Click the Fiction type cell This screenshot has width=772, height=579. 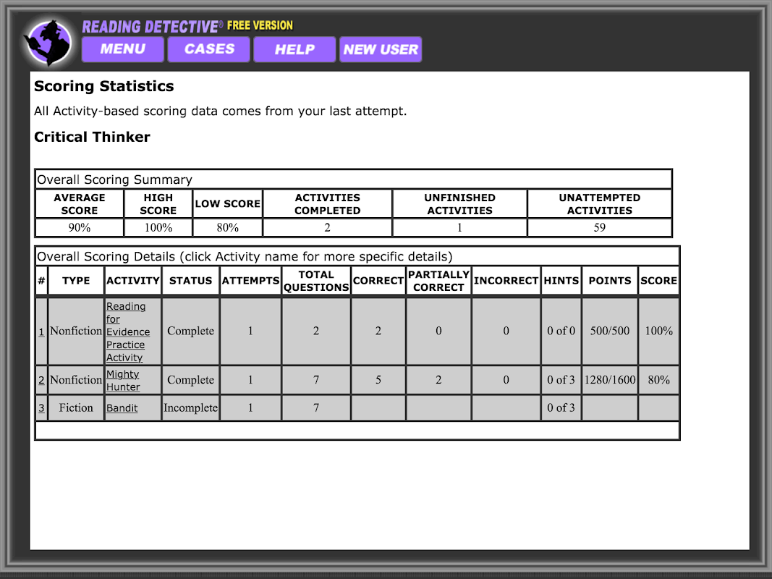[76, 408]
